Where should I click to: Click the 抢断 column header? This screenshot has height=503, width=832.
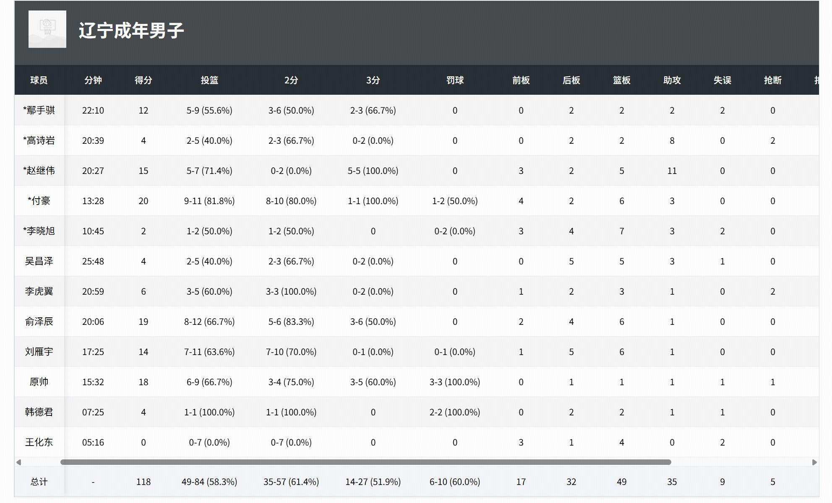(x=772, y=80)
